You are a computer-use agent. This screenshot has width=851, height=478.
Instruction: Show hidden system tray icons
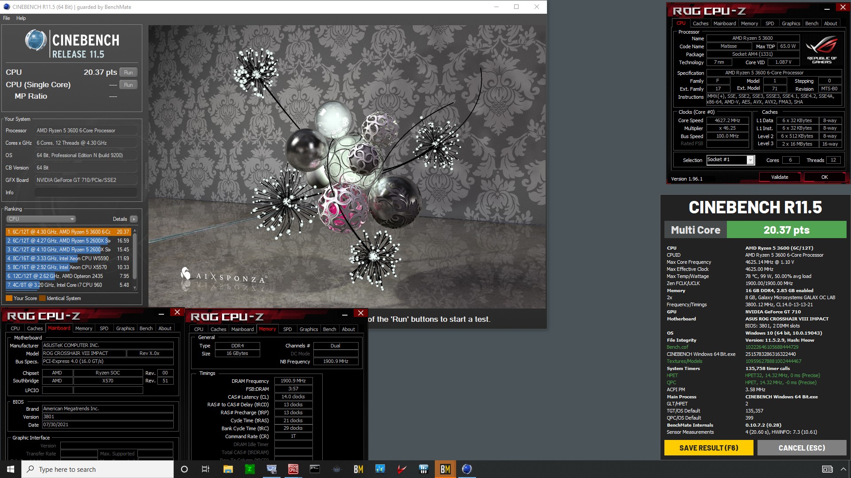(x=843, y=469)
